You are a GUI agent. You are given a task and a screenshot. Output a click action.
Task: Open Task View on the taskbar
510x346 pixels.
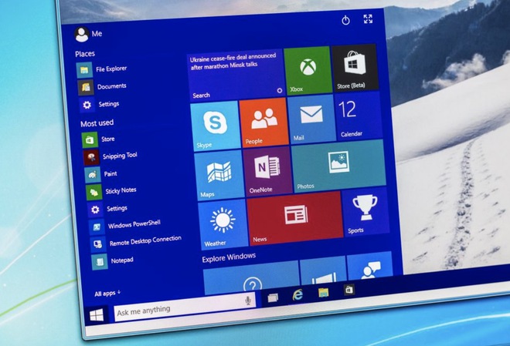pyautogui.click(x=273, y=297)
